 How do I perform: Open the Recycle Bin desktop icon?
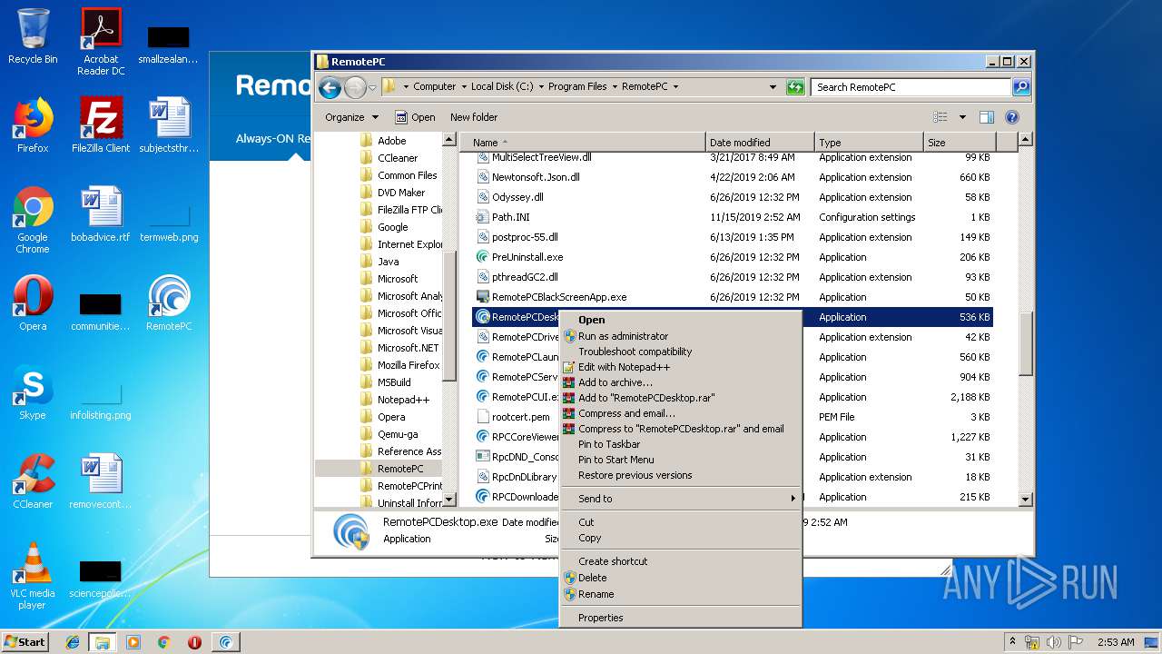[33, 36]
